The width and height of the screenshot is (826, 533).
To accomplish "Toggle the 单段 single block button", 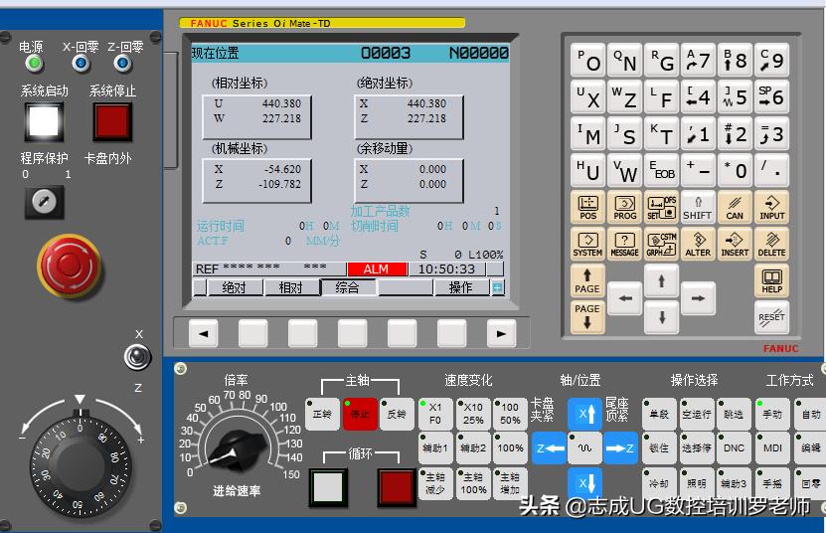I will point(659,415).
